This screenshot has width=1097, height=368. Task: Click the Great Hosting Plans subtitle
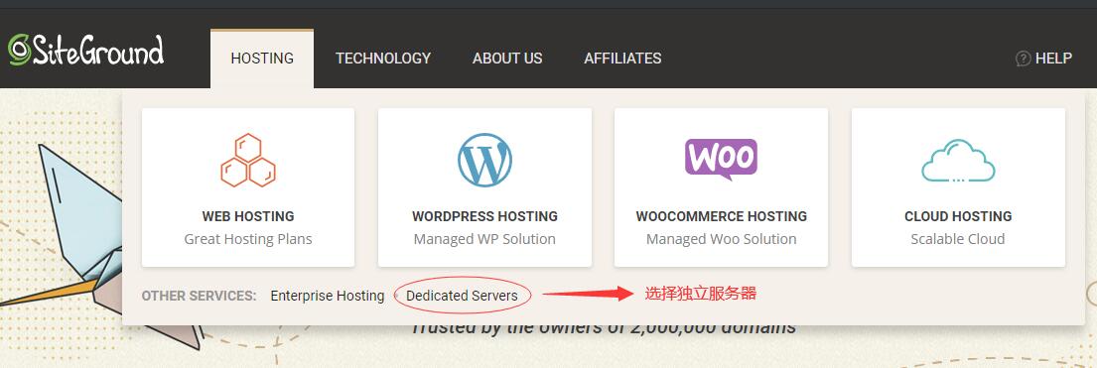(x=248, y=239)
